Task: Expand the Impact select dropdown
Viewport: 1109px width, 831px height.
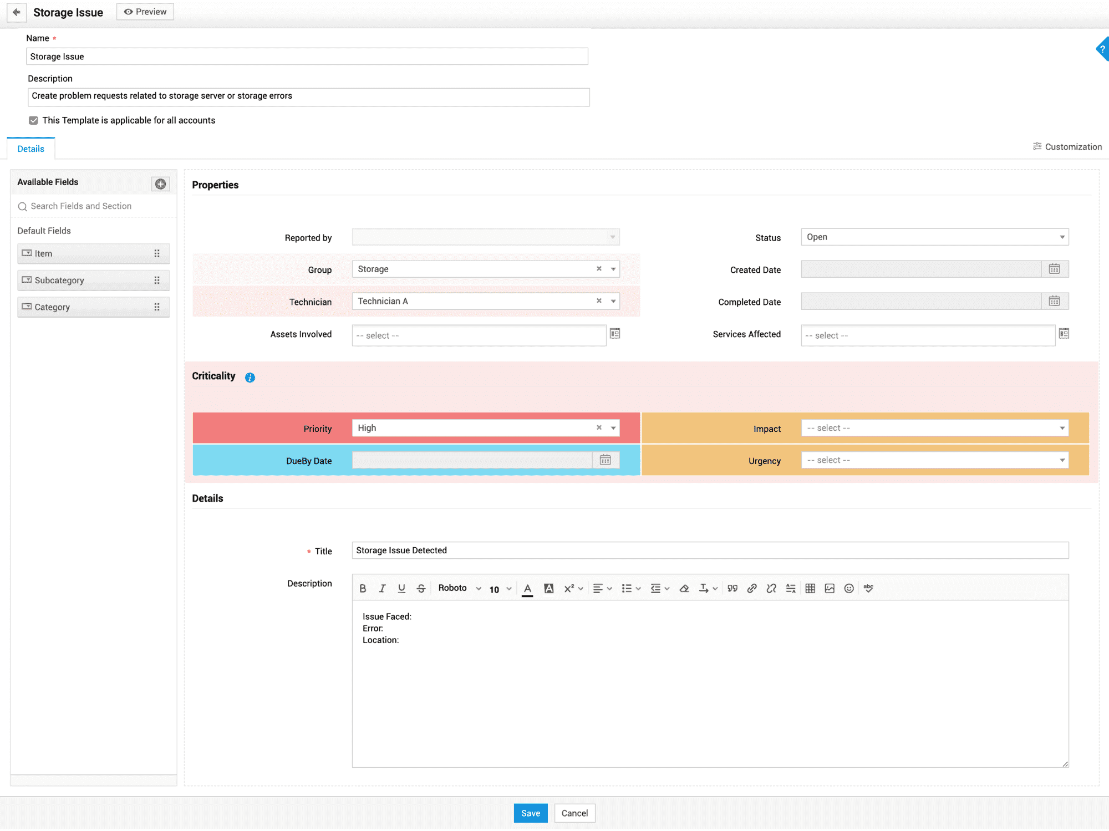Action: 934,428
